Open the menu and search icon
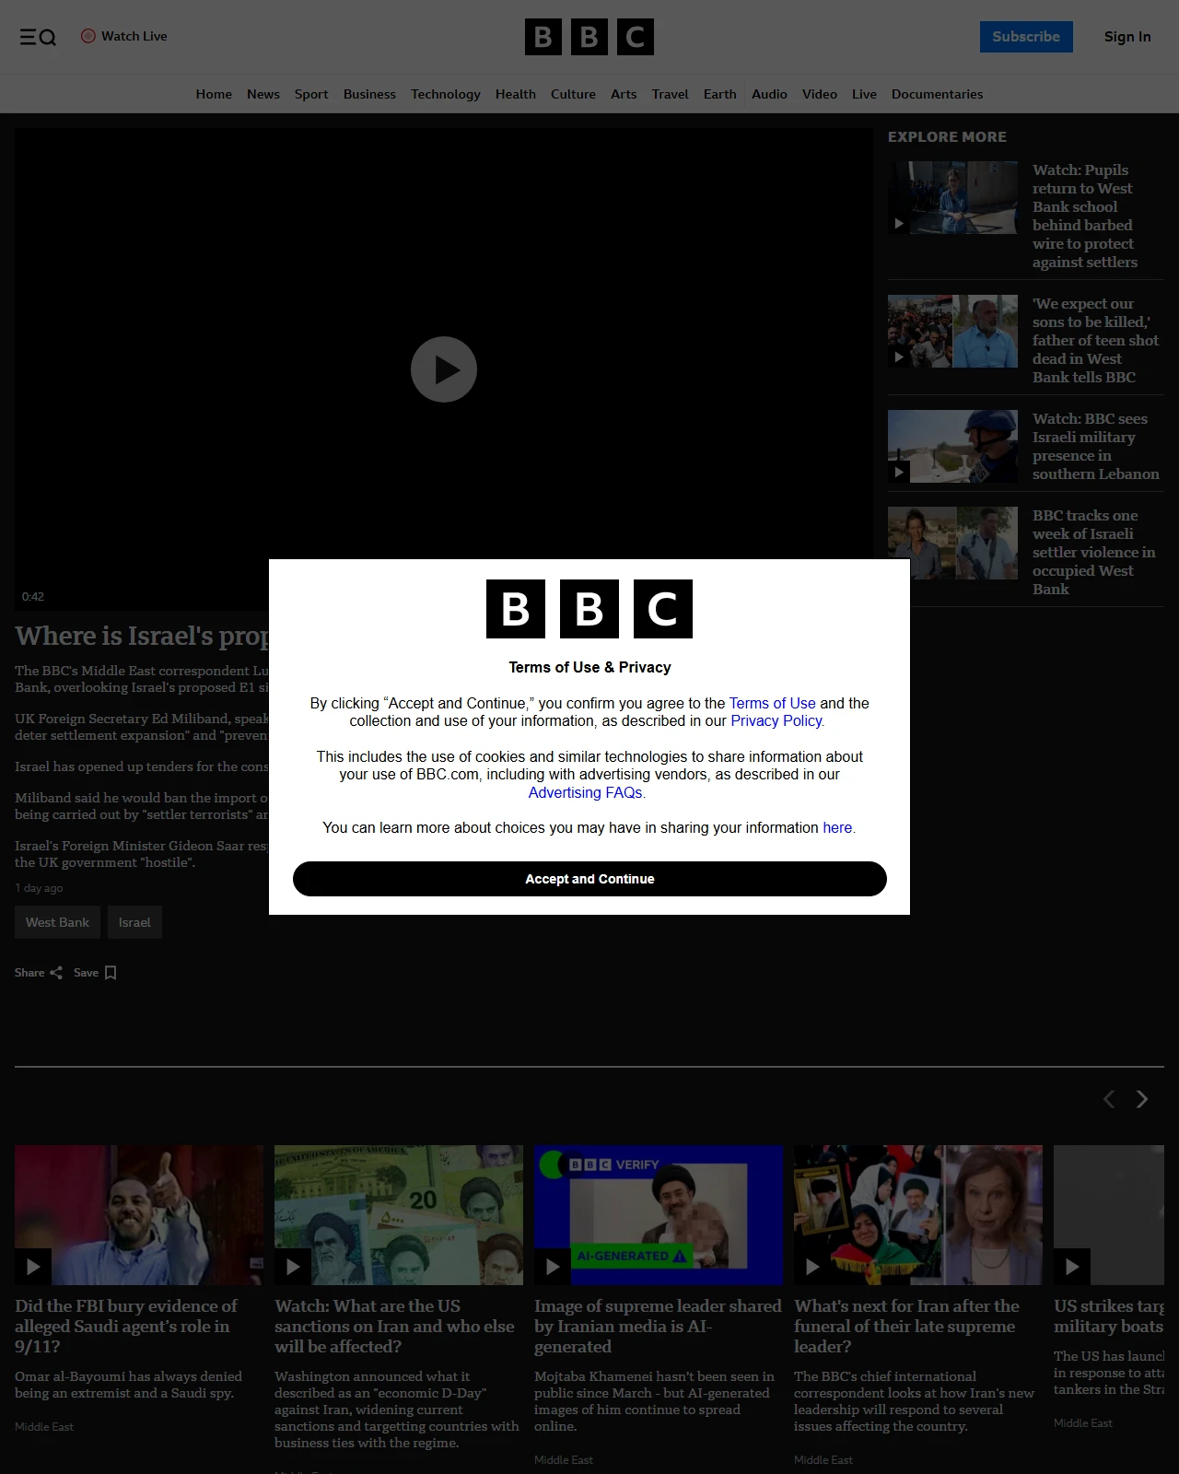This screenshot has height=1474, width=1179. point(38,37)
